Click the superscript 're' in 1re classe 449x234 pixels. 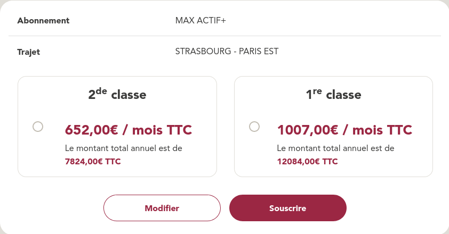[317, 91]
